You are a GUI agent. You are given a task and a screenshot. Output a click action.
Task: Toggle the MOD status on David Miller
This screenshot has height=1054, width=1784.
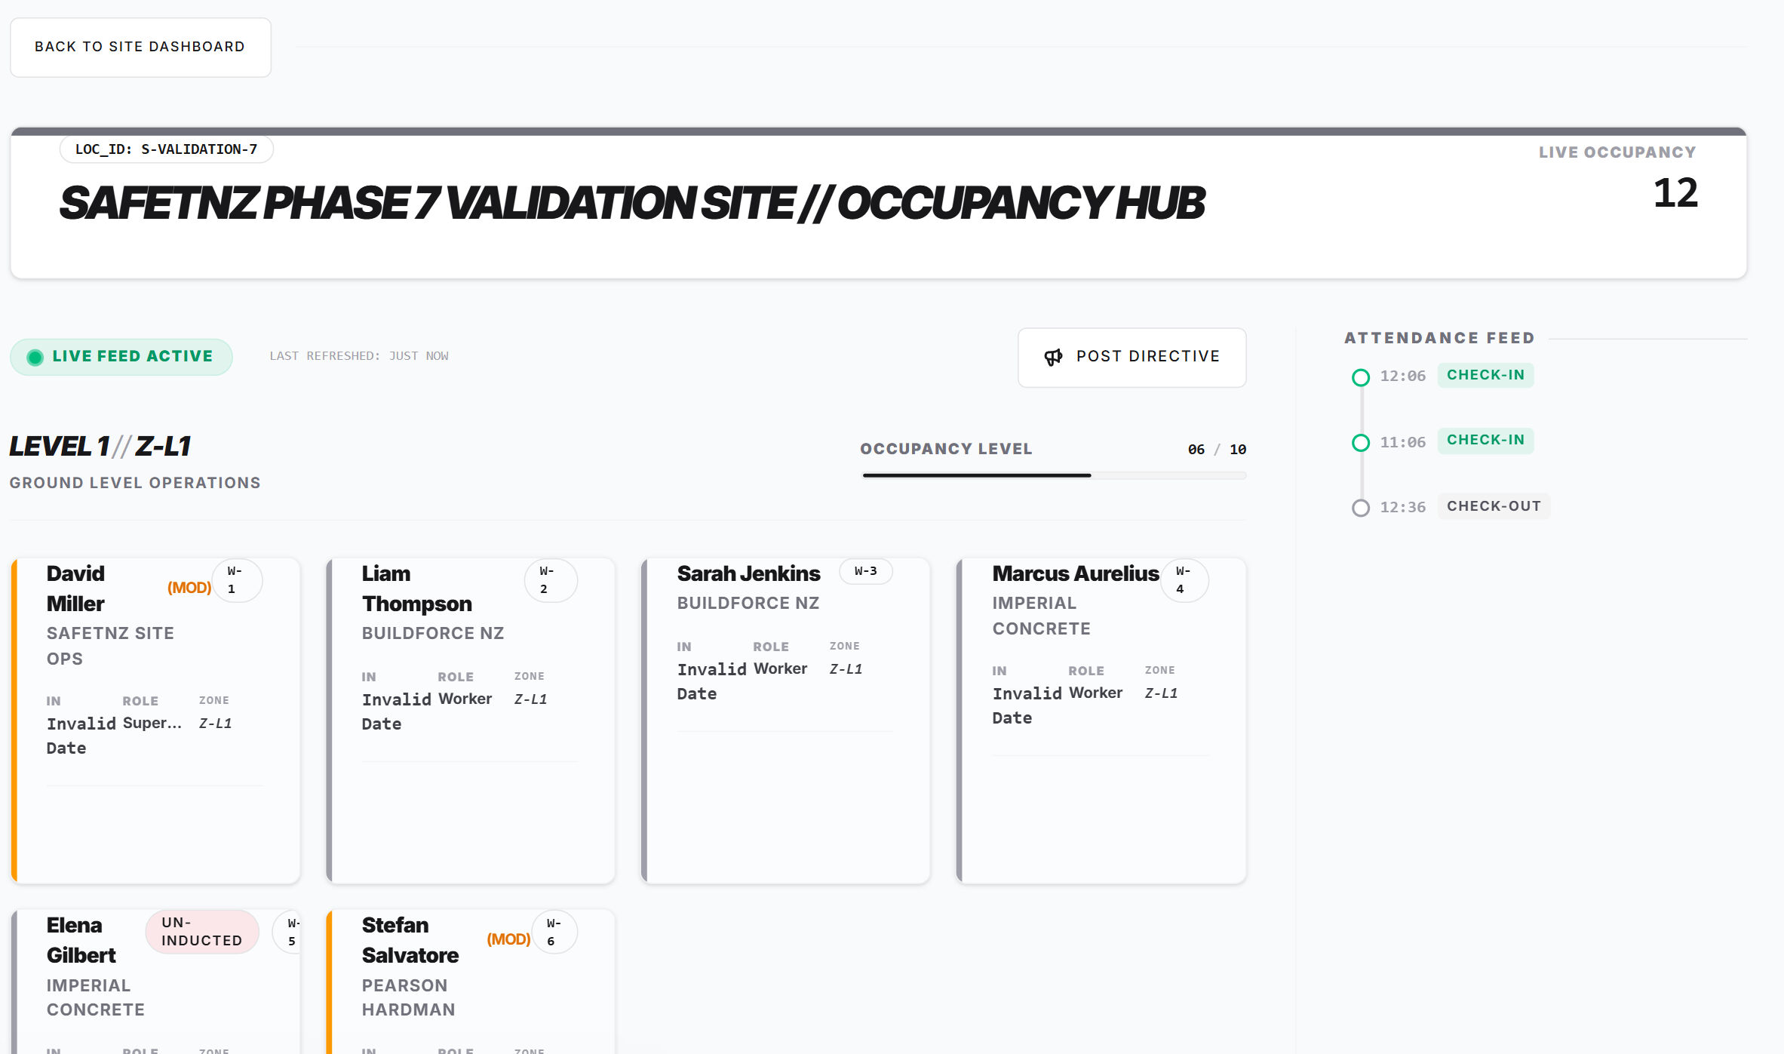188,588
